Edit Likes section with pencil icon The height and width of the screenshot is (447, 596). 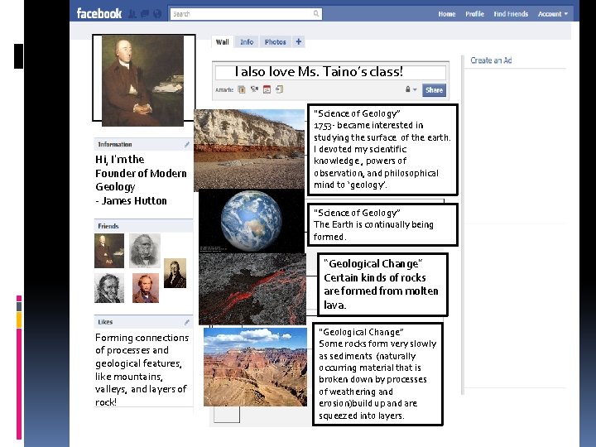coord(186,322)
